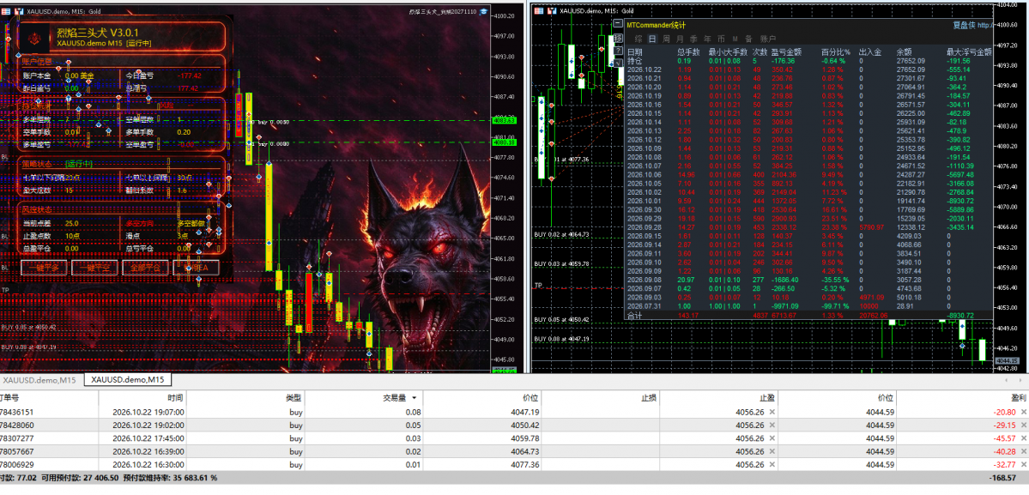Screen dimensions: 1029x495
Task: Select the 月 monthly statistics tab
Action: (679, 39)
